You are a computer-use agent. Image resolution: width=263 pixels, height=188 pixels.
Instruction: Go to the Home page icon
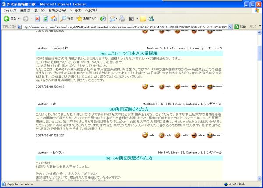click(53, 19)
